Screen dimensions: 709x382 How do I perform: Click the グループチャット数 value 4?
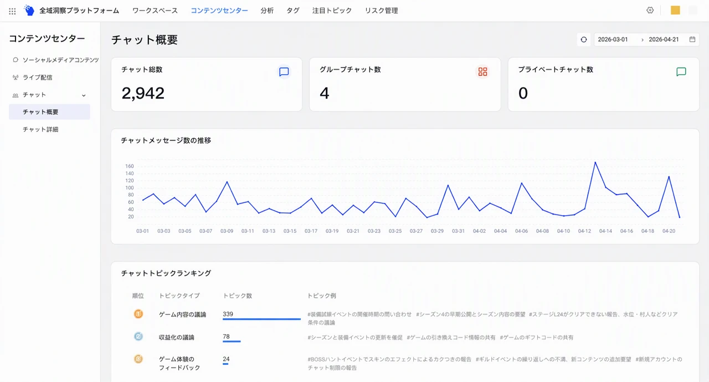[325, 93]
